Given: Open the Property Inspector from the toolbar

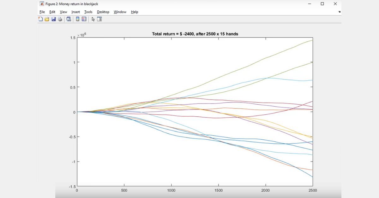Looking at the screenshot, I should pyautogui.click(x=99, y=19).
